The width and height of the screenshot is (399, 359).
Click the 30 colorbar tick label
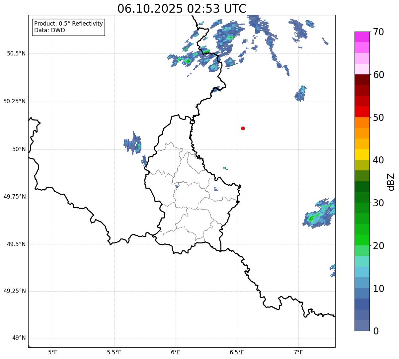(x=378, y=203)
